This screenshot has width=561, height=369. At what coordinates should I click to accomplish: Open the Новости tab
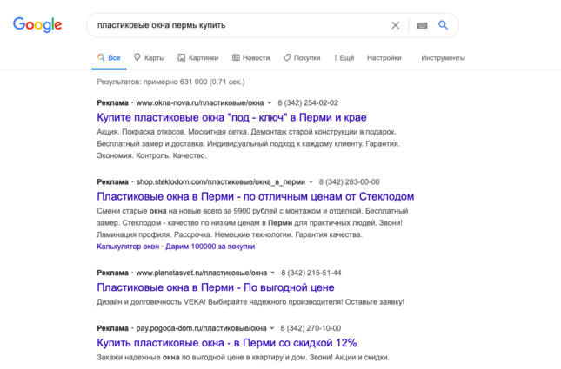tap(250, 57)
